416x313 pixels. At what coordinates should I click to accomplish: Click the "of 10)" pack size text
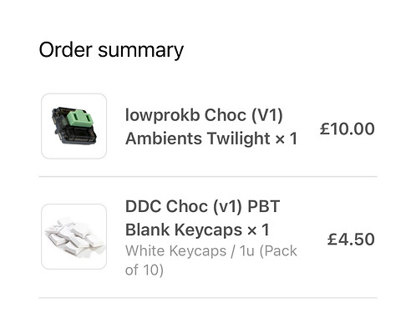pos(145,270)
